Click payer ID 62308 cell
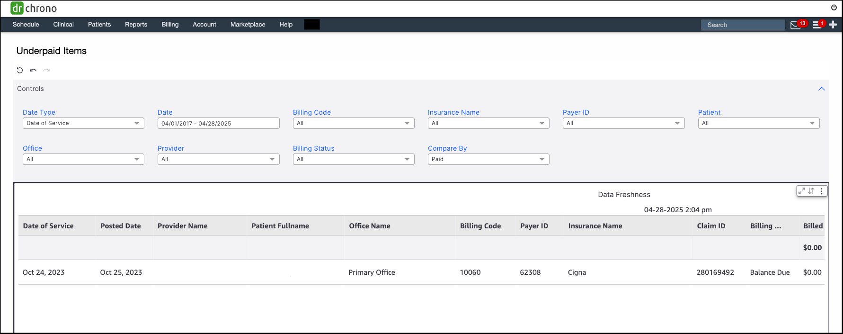This screenshot has width=843, height=334. click(530, 272)
